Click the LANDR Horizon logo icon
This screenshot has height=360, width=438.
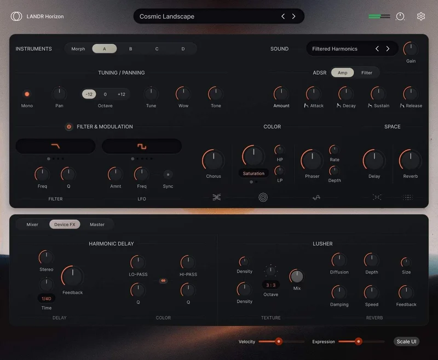[x=16, y=16]
